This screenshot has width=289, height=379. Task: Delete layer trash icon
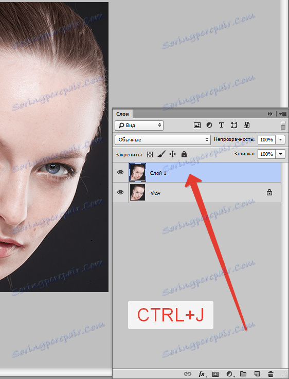pyautogui.click(x=271, y=374)
